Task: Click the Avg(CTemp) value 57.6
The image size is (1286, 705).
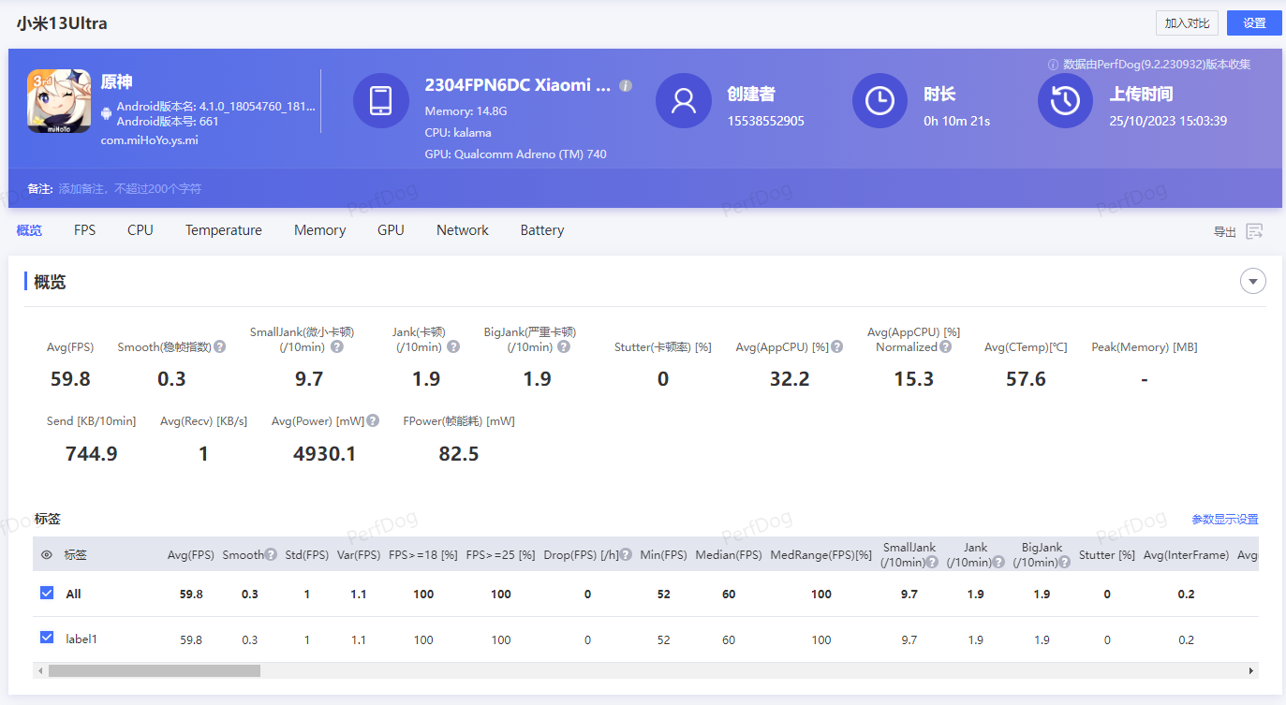Action: [1026, 379]
